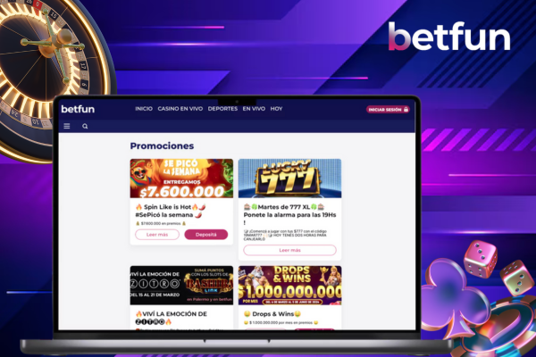Click the Drops & Wins promotion title
Screen dimensions: 536x357
(272, 314)
